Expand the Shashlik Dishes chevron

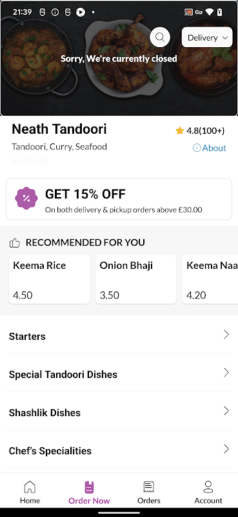pyautogui.click(x=226, y=411)
